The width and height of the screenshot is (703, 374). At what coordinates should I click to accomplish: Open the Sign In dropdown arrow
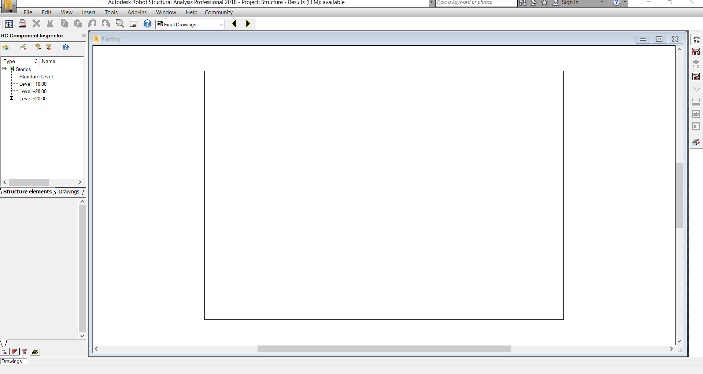tap(602, 2)
